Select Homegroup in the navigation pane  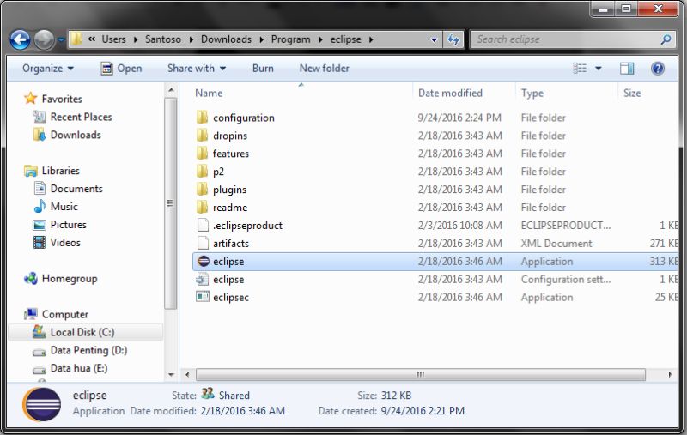tap(70, 279)
